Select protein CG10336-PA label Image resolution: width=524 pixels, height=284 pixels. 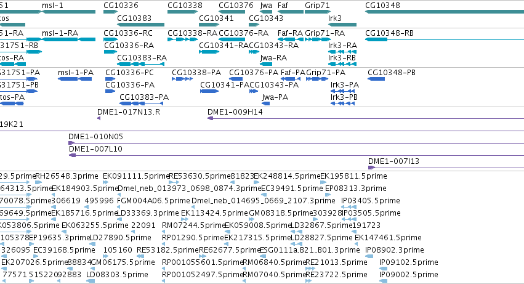coord(130,85)
